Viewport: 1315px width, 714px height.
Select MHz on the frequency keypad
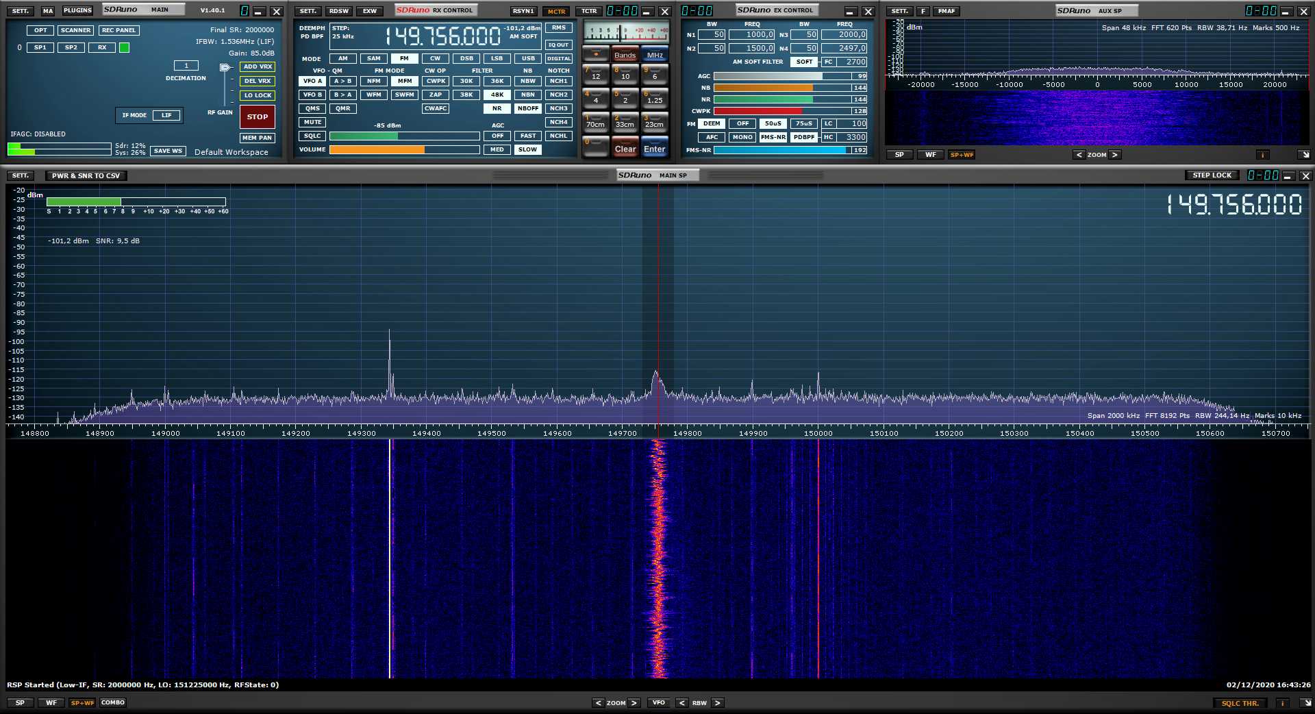[x=655, y=55]
